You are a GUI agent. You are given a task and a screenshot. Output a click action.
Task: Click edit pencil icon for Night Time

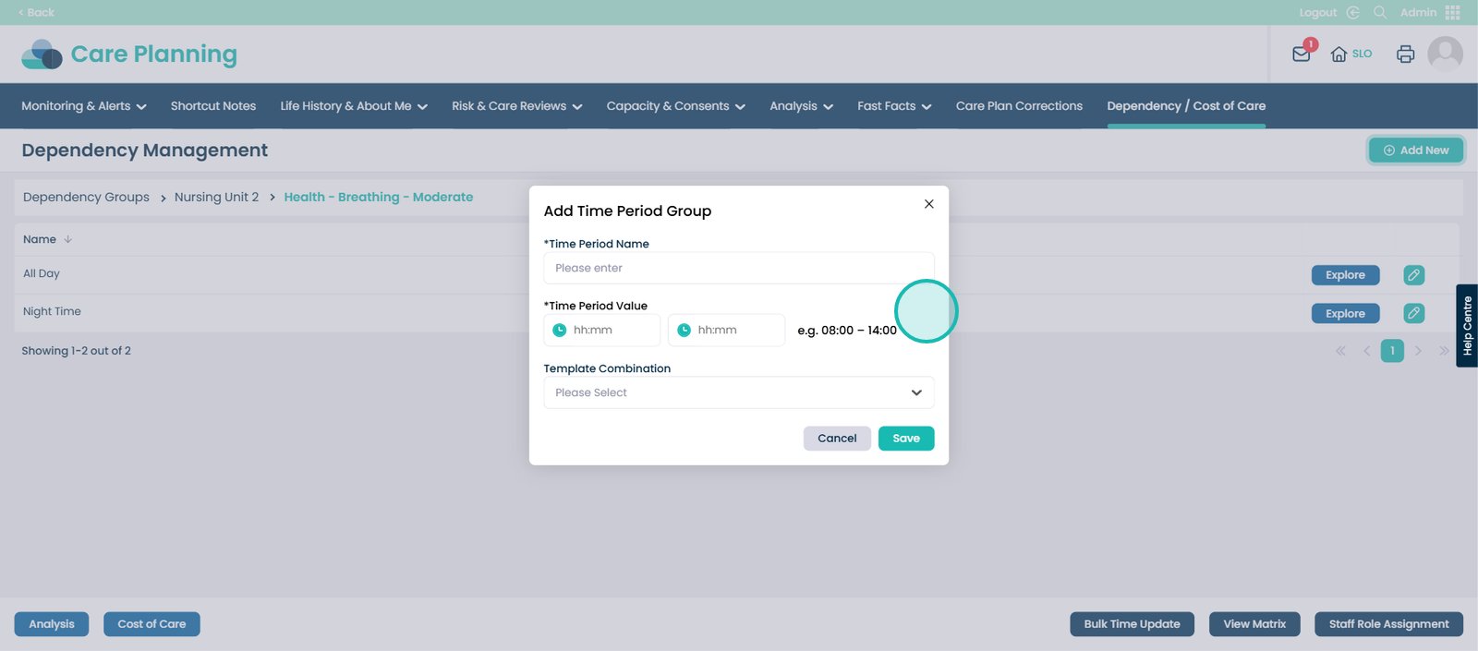click(1413, 313)
